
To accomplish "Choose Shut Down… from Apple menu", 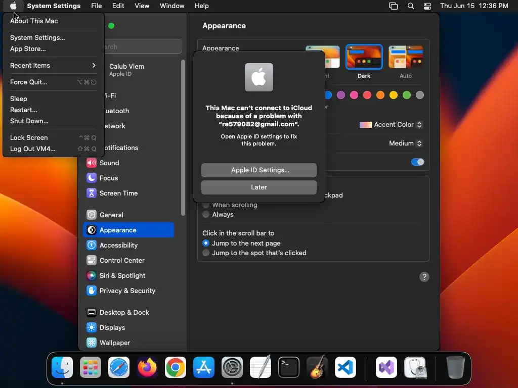I will 53,121.
